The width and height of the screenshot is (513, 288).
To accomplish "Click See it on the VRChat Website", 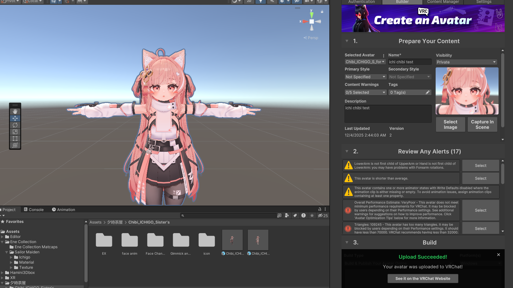I will click(423, 279).
